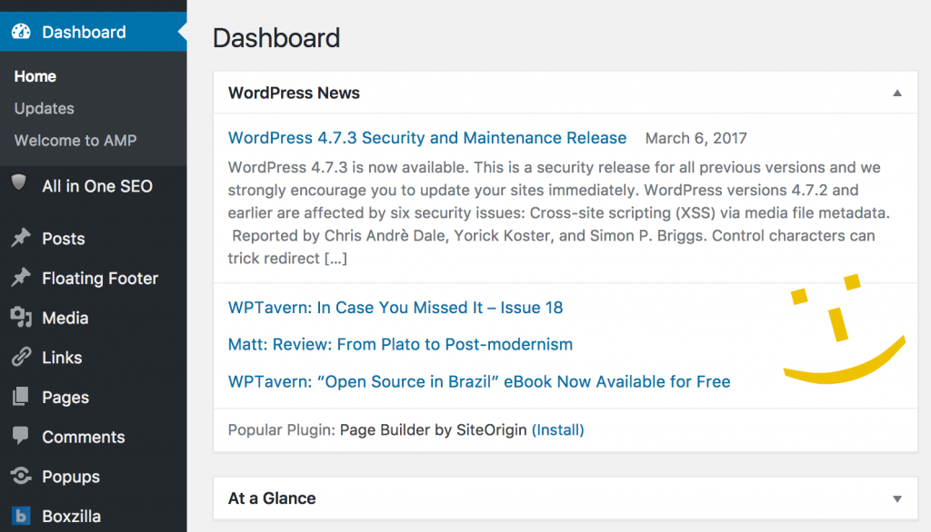The image size is (931, 532).
Task: Open WPTavern In Case You Missed It link
Action: tap(395, 307)
